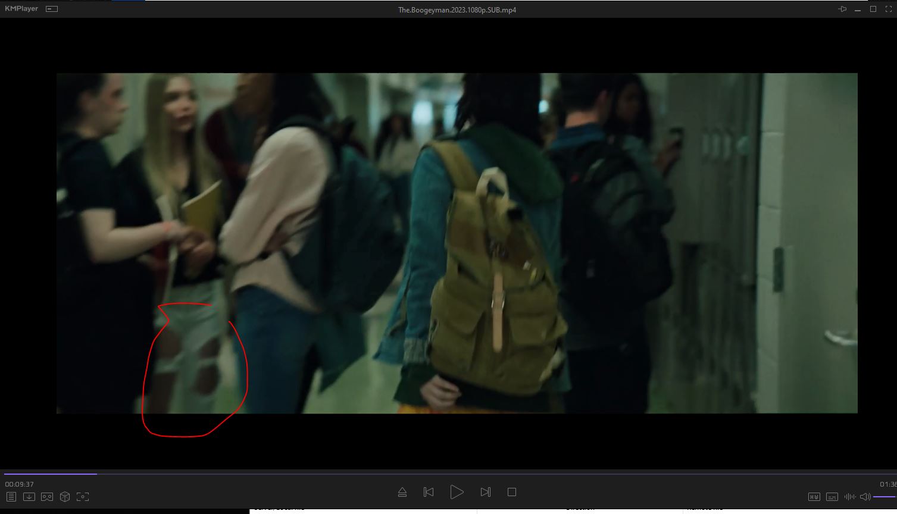Start playback with the play button

457,492
